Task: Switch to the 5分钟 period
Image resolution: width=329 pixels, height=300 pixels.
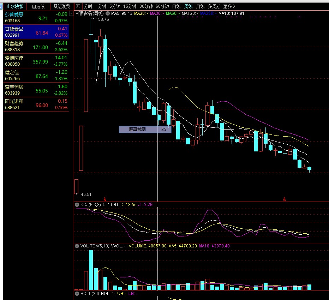Action: pyautogui.click(x=115, y=6)
